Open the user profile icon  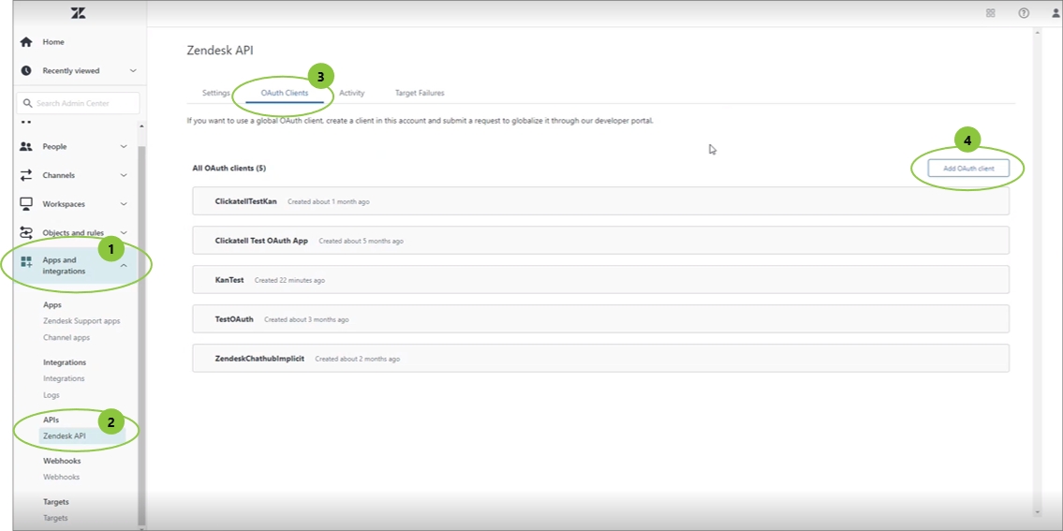coord(1056,13)
